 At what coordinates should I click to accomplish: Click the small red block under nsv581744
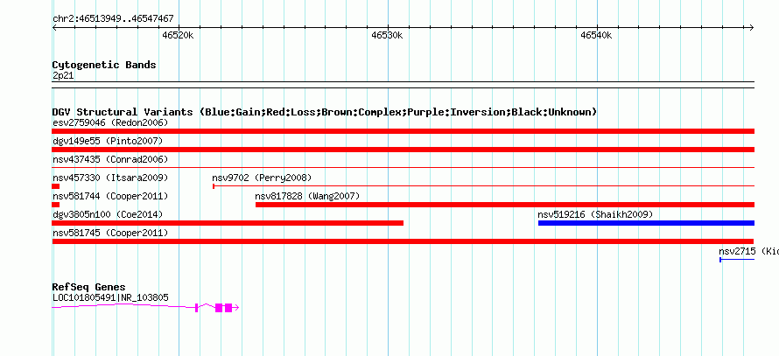[x=56, y=205]
